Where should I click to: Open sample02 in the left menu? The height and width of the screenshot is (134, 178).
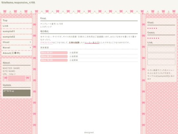[16, 37]
